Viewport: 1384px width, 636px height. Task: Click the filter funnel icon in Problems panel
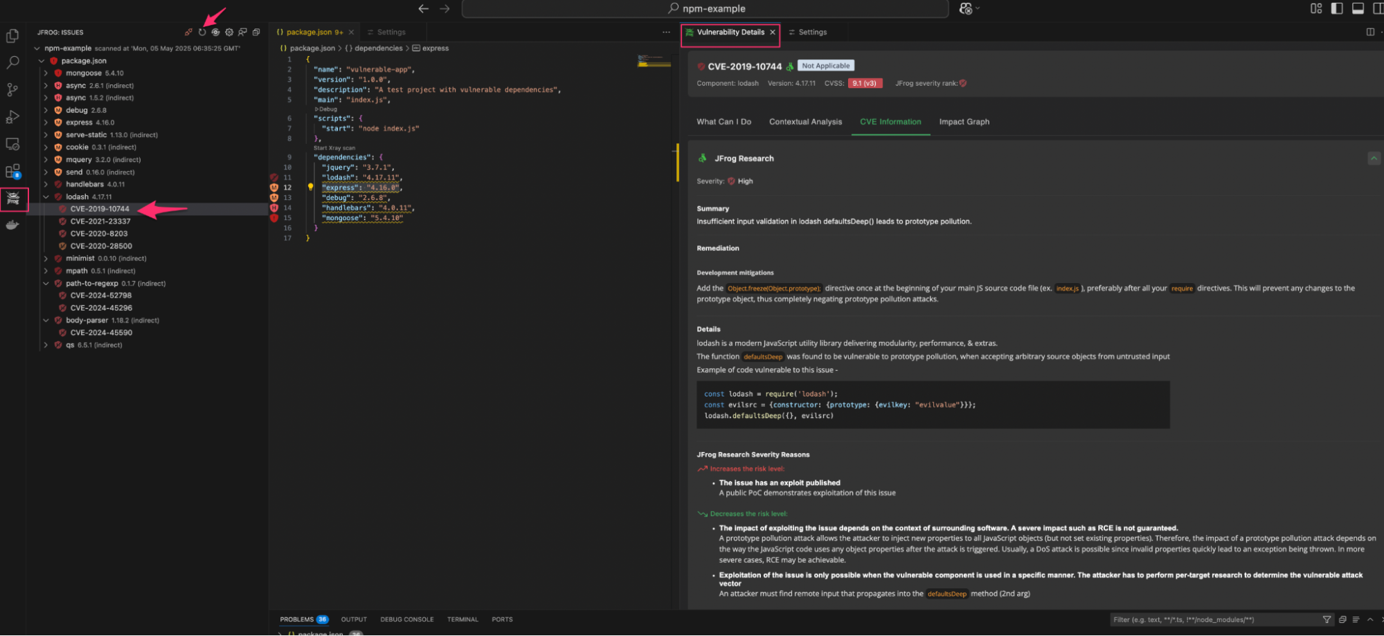1327,619
